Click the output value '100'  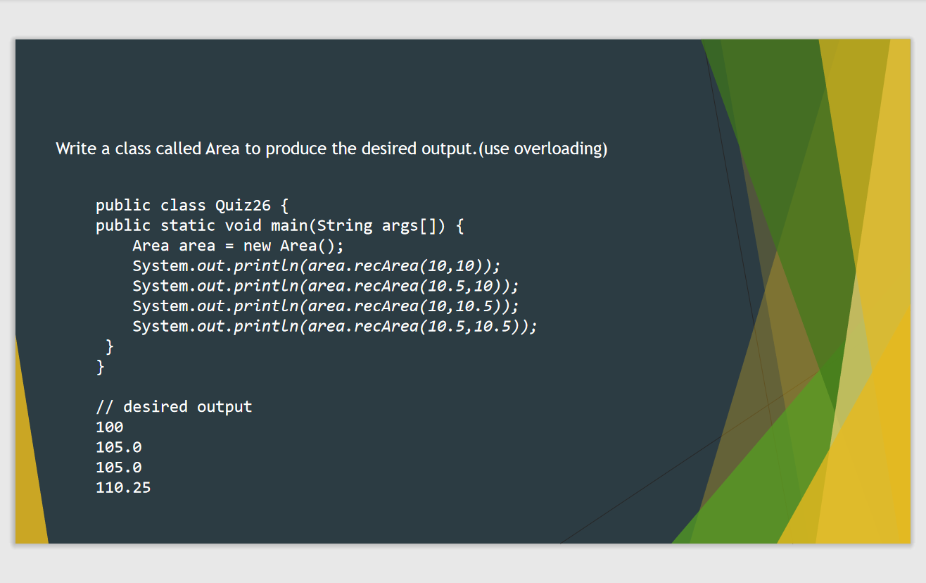tap(109, 427)
